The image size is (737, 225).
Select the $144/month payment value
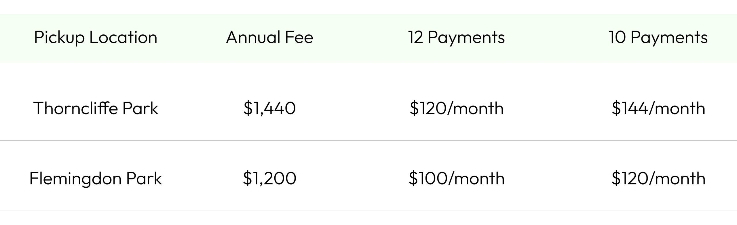[658, 108]
